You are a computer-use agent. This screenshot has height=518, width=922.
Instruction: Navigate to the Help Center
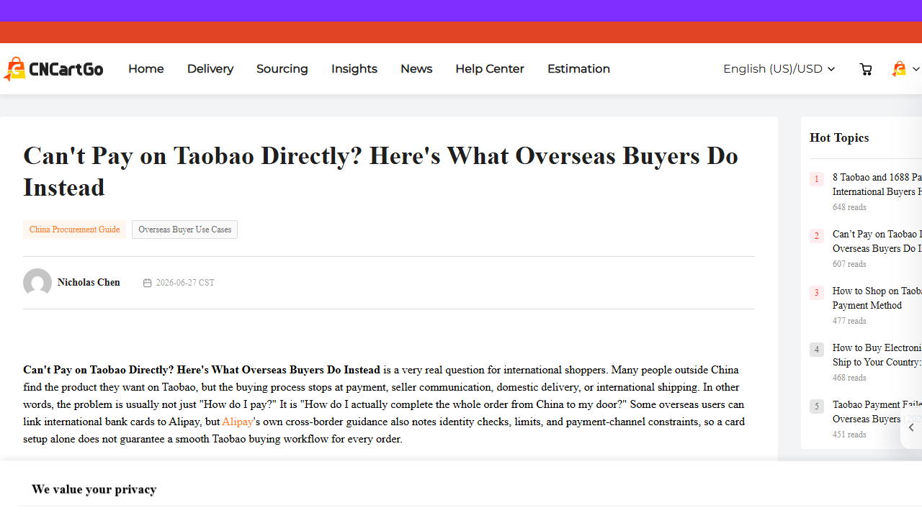pos(490,69)
